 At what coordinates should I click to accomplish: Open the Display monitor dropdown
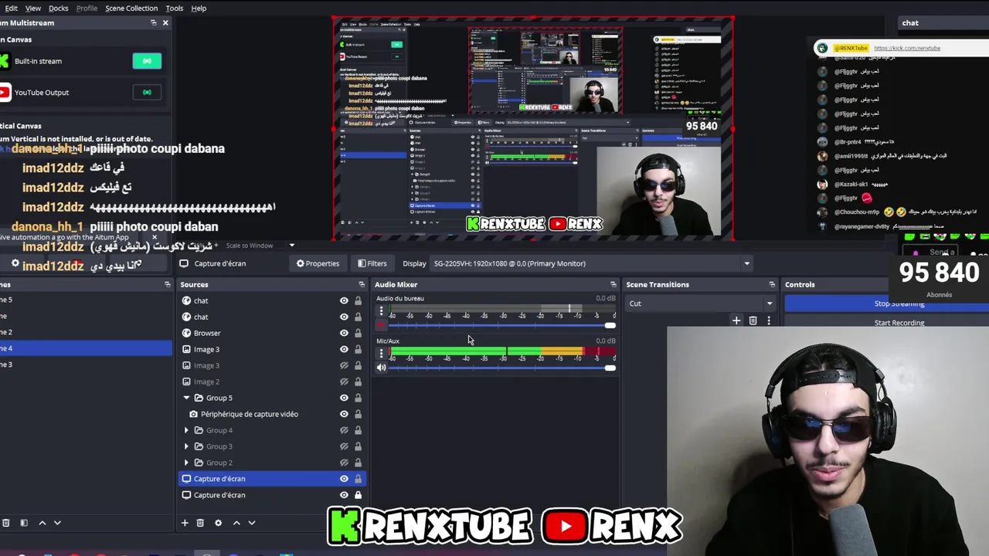point(591,263)
